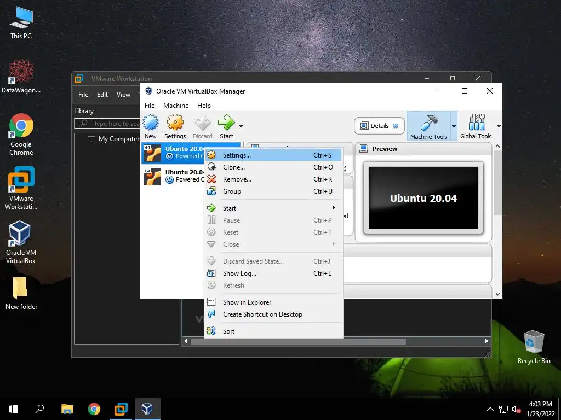
Task: Click the Clone sheep icon in menu
Action: coord(211,167)
